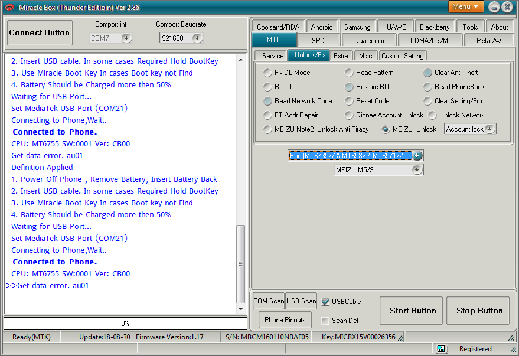
Task: Expand the Boot(MT6735/7 & MT6582) dropdown
Action: click(417, 155)
